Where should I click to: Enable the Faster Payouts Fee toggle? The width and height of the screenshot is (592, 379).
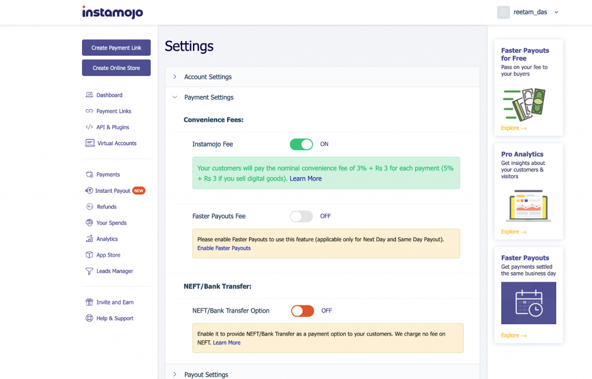click(x=301, y=216)
